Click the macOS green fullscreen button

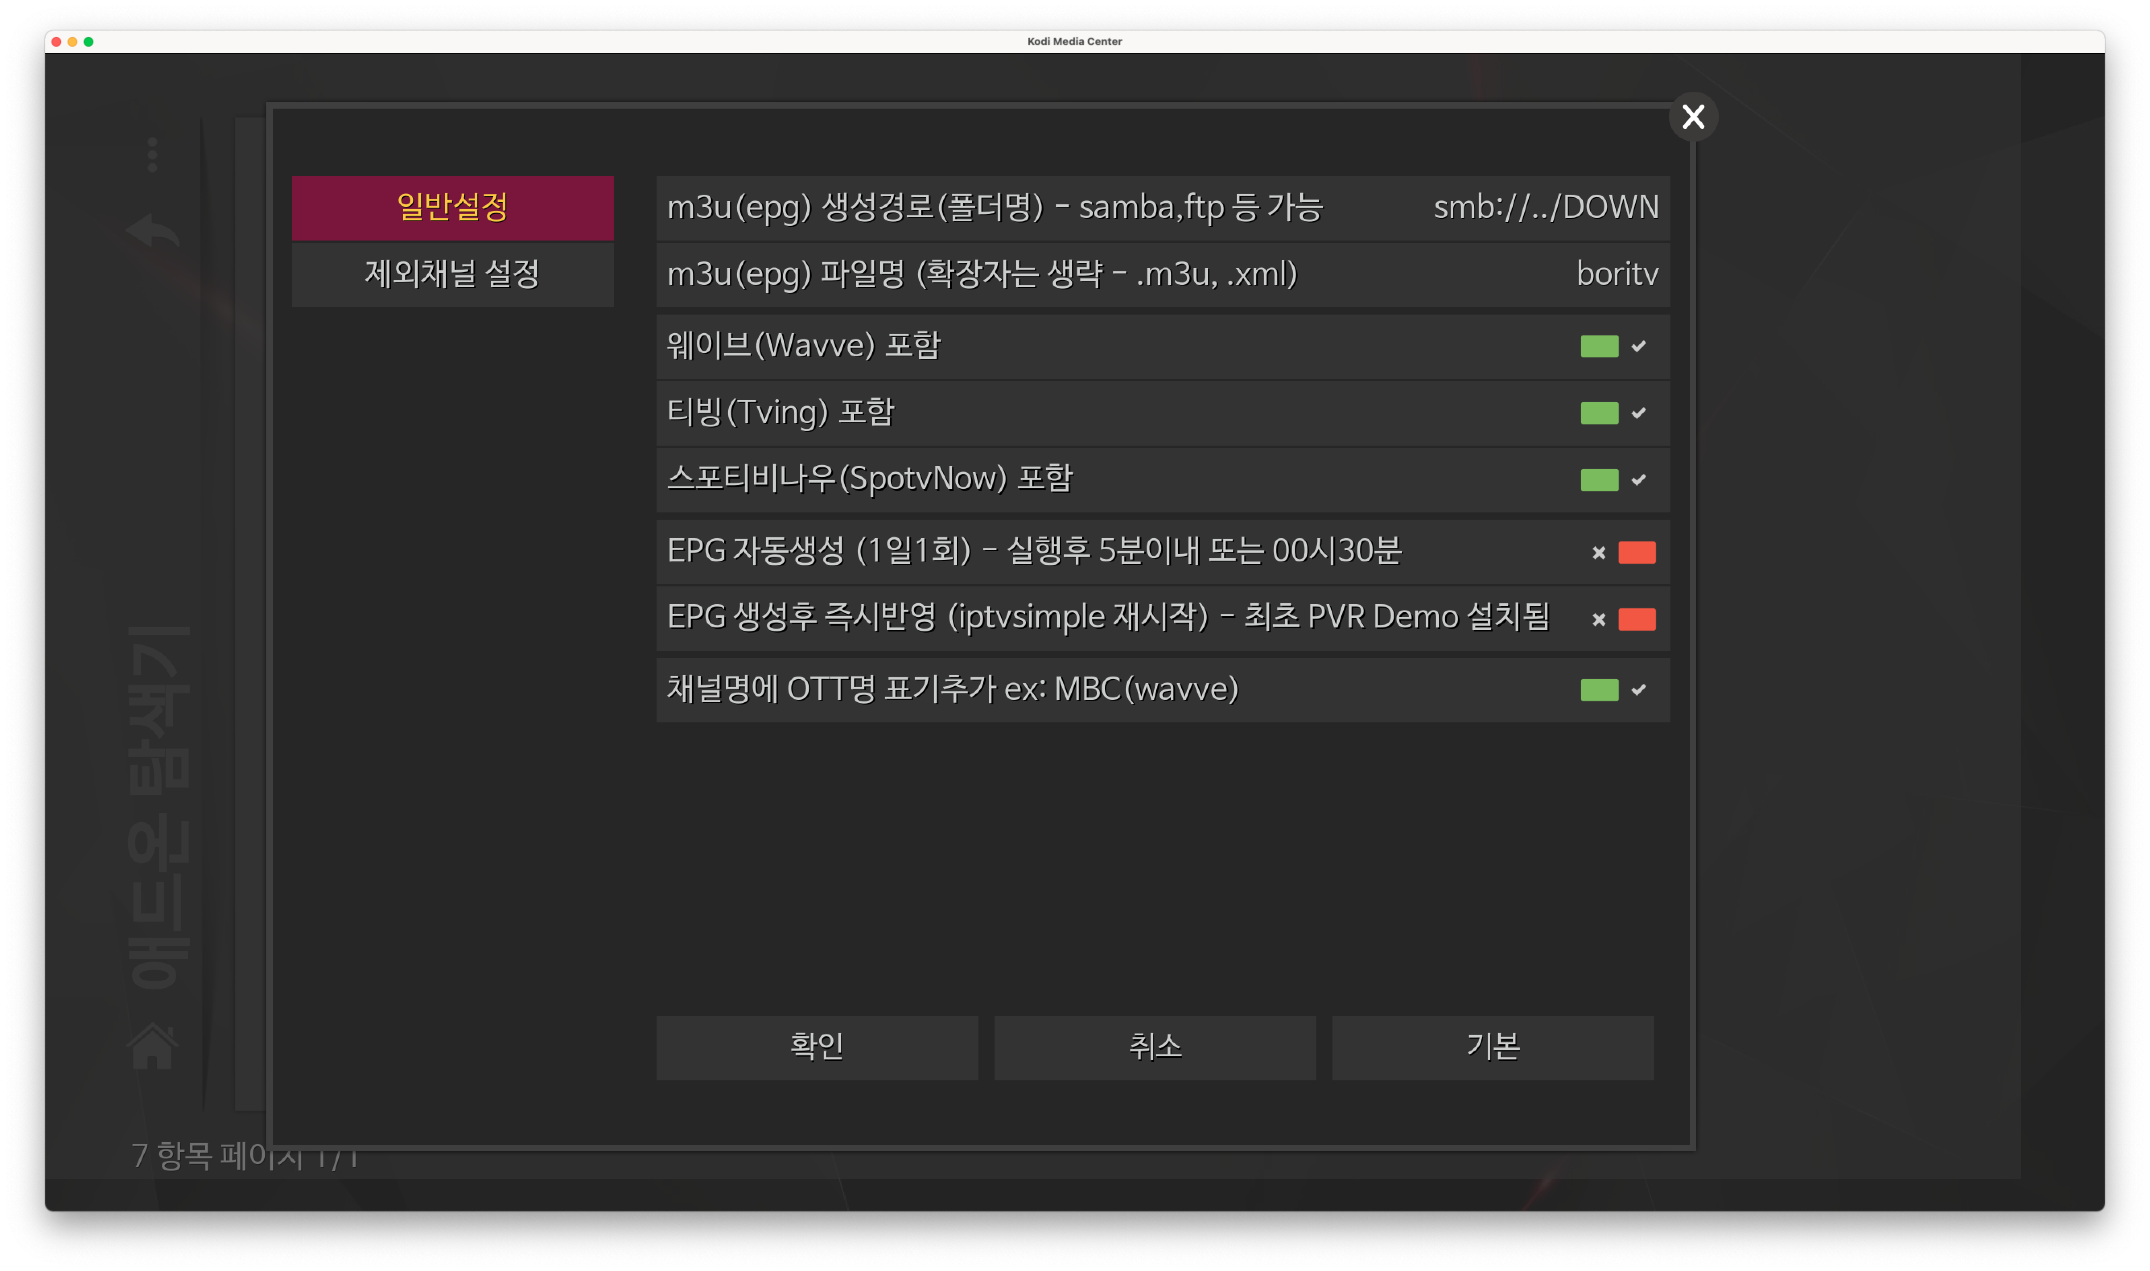point(88,41)
